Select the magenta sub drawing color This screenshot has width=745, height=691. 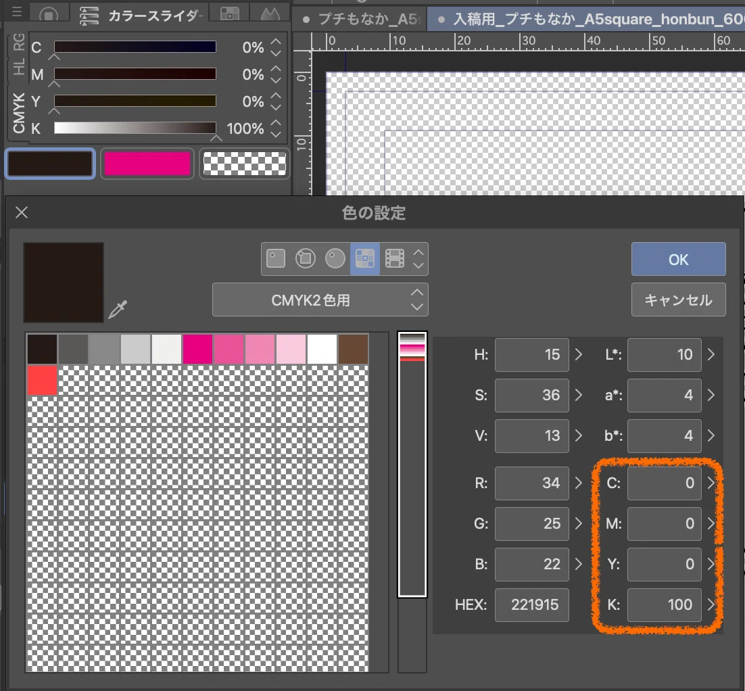(147, 164)
